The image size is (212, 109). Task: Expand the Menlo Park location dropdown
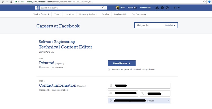170,25
